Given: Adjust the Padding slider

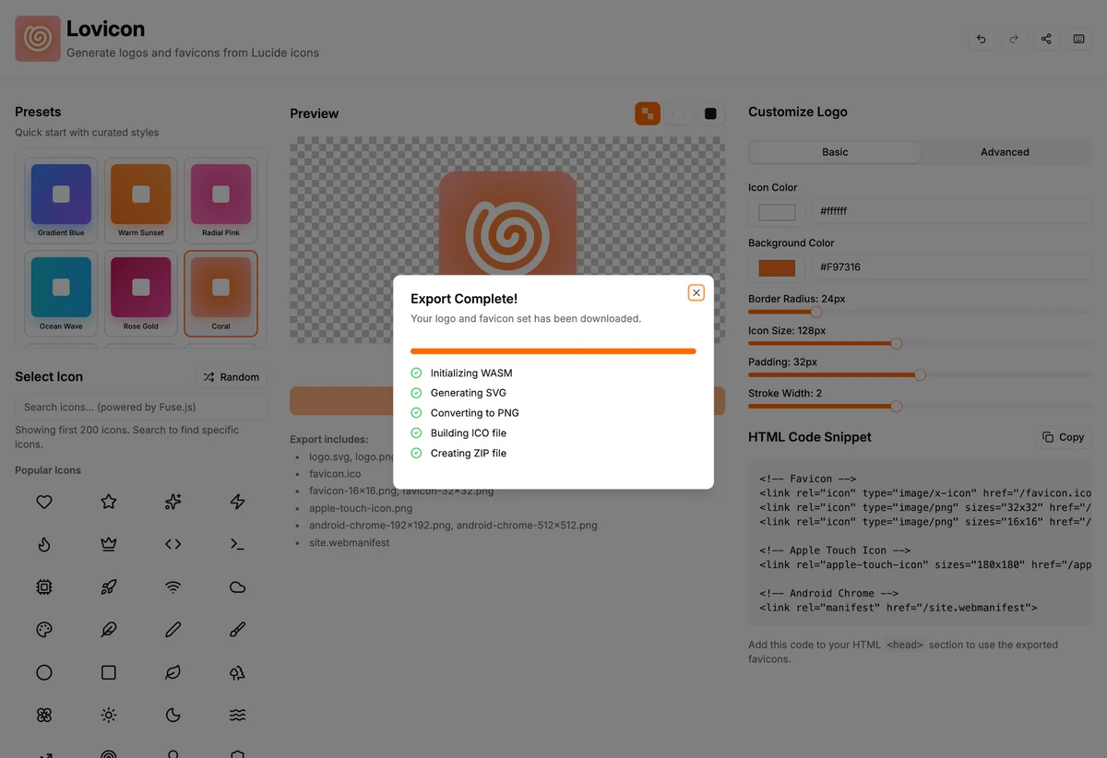Looking at the screenshot, I should tap(919, 374).
